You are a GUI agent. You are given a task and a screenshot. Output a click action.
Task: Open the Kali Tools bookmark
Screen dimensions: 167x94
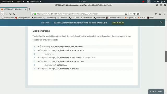coord(62,17)
